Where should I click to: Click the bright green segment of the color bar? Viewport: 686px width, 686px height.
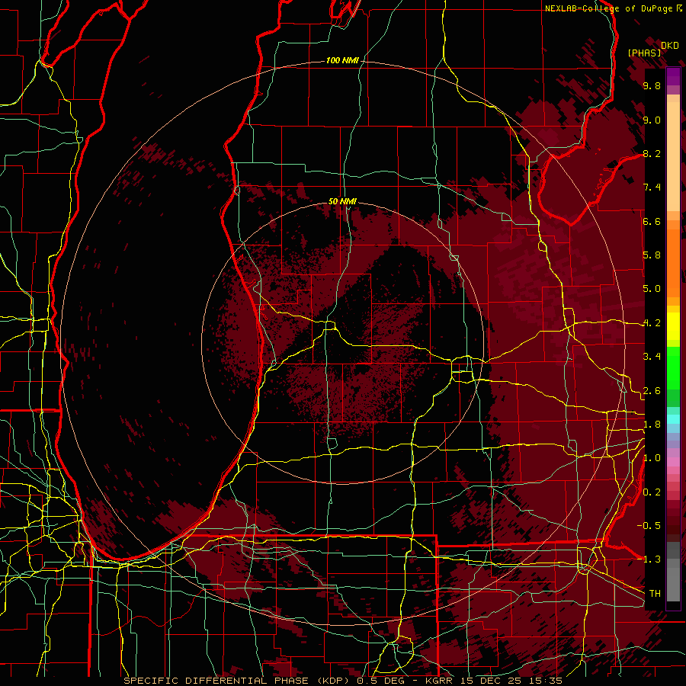click(x=673, y=369)
